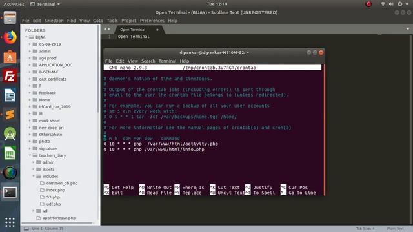Go to next tab arrow
The width and height of the screenshot is (413, 232).
point(109,29)
